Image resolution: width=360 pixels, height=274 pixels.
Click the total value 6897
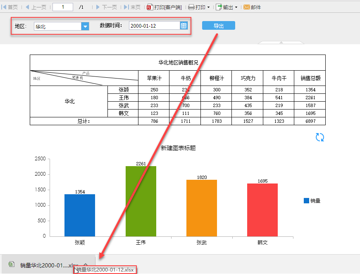pyautogui.click(x=310, y=121)
